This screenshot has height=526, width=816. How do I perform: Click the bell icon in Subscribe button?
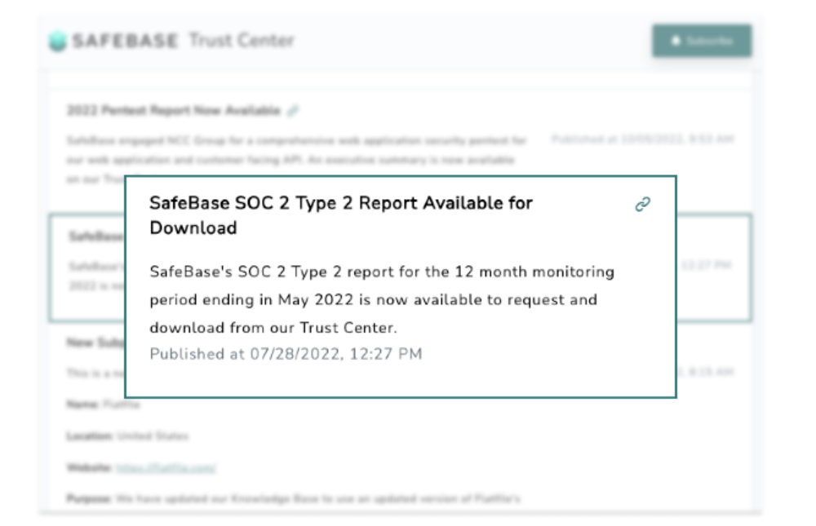[676, 41]
